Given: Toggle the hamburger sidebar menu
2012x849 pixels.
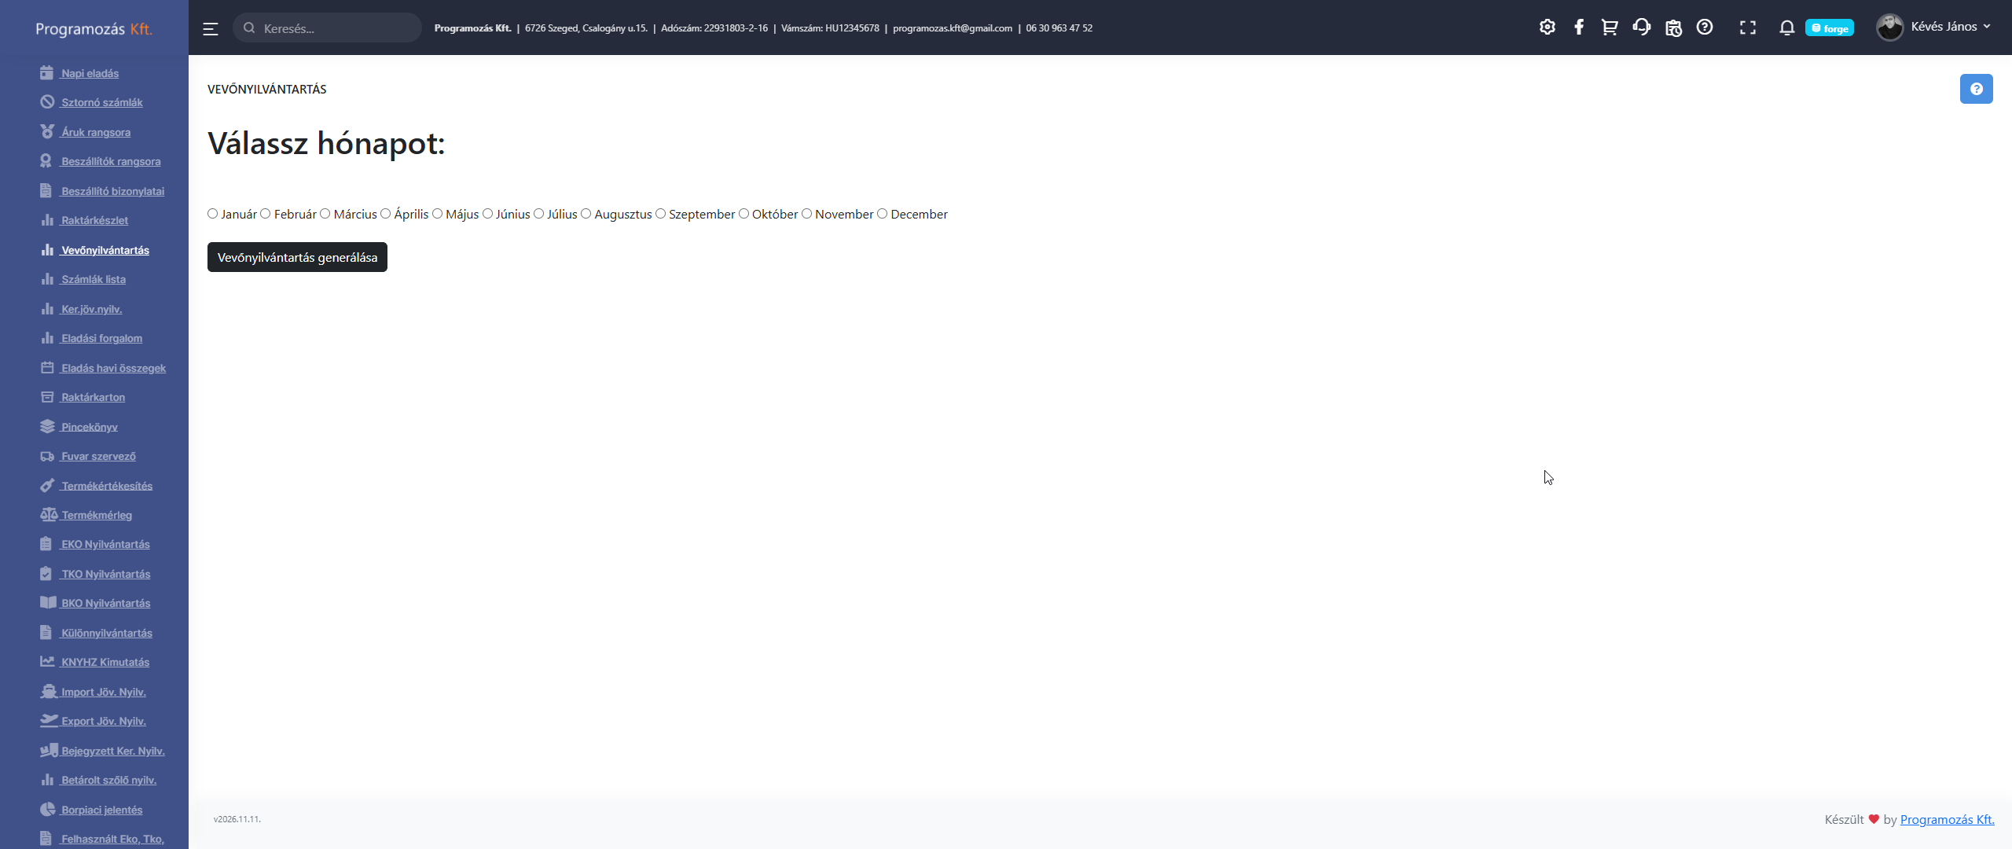Looking at the screenshot, I should click(x=210, y=29).
